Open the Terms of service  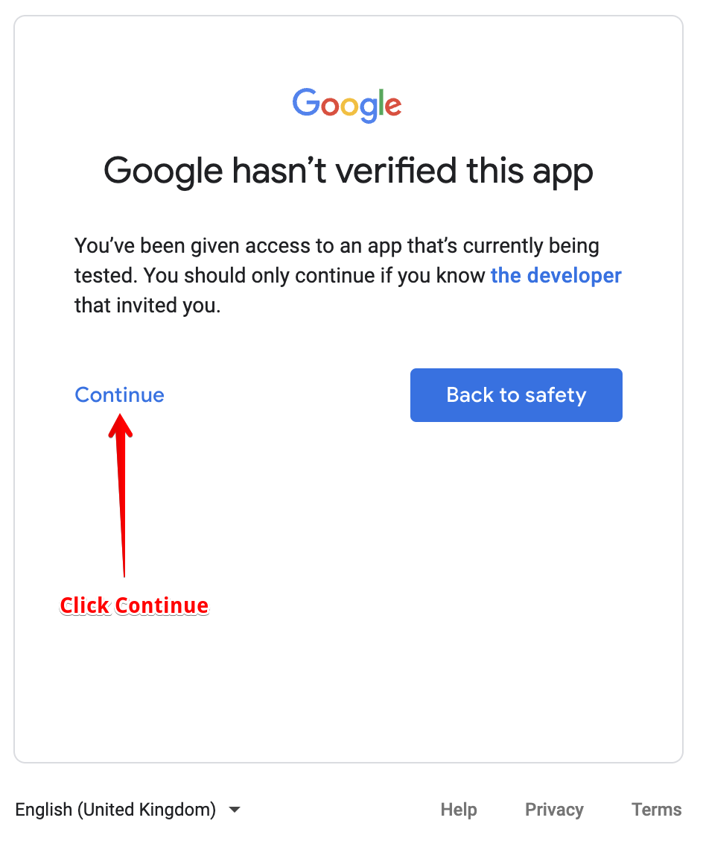tap(656, 810)
